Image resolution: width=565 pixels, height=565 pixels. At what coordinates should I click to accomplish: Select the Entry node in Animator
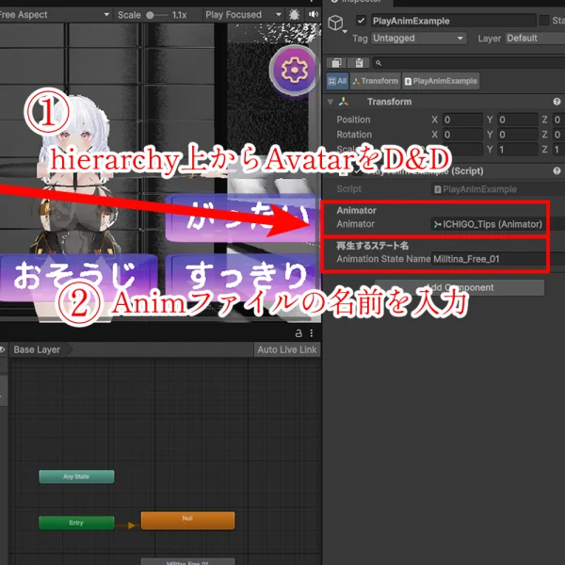click(76, 523)
